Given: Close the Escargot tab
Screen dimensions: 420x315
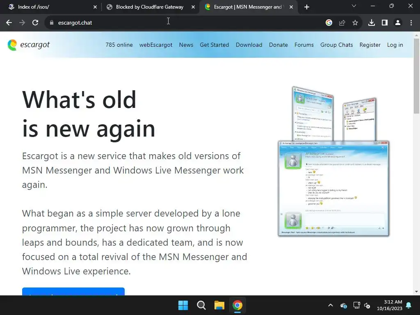Looking at the screenshot, I should coord(291,7).
